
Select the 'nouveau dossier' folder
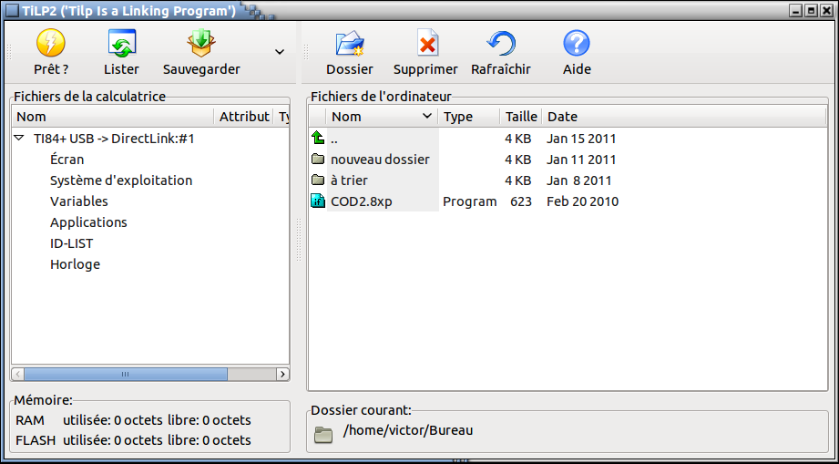[379, 160]
